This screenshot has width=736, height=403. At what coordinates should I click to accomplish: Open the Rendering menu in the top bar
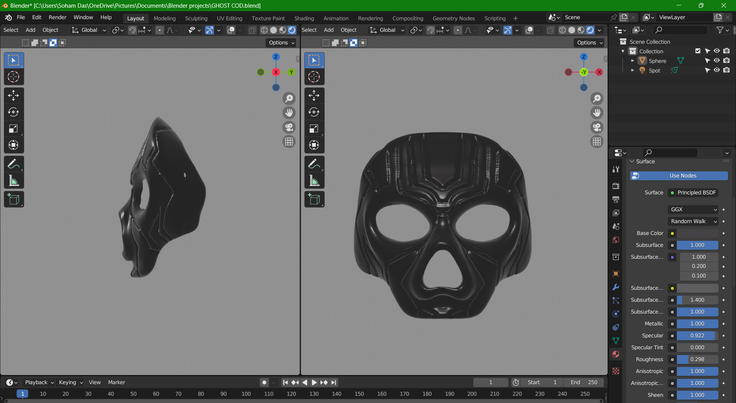[x=370, y=18]
